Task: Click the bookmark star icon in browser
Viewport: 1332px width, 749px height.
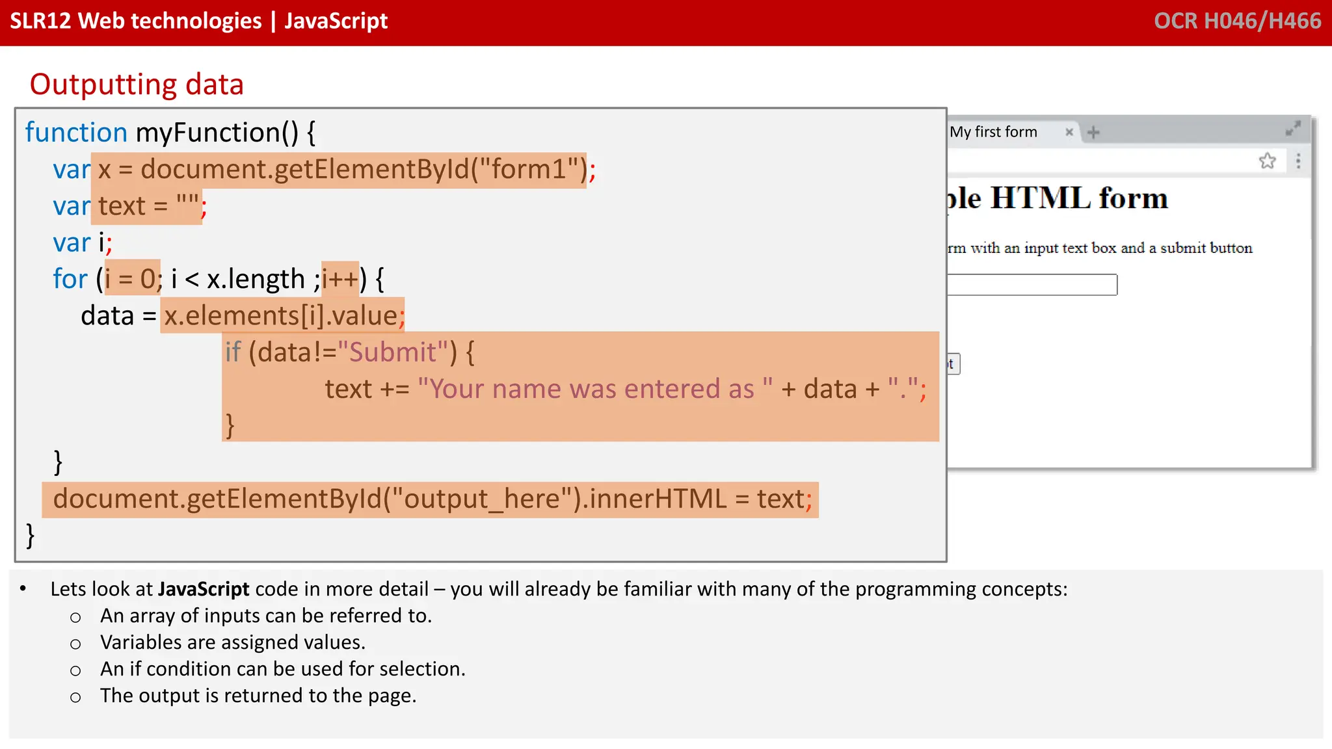Action: [1267, 161]
